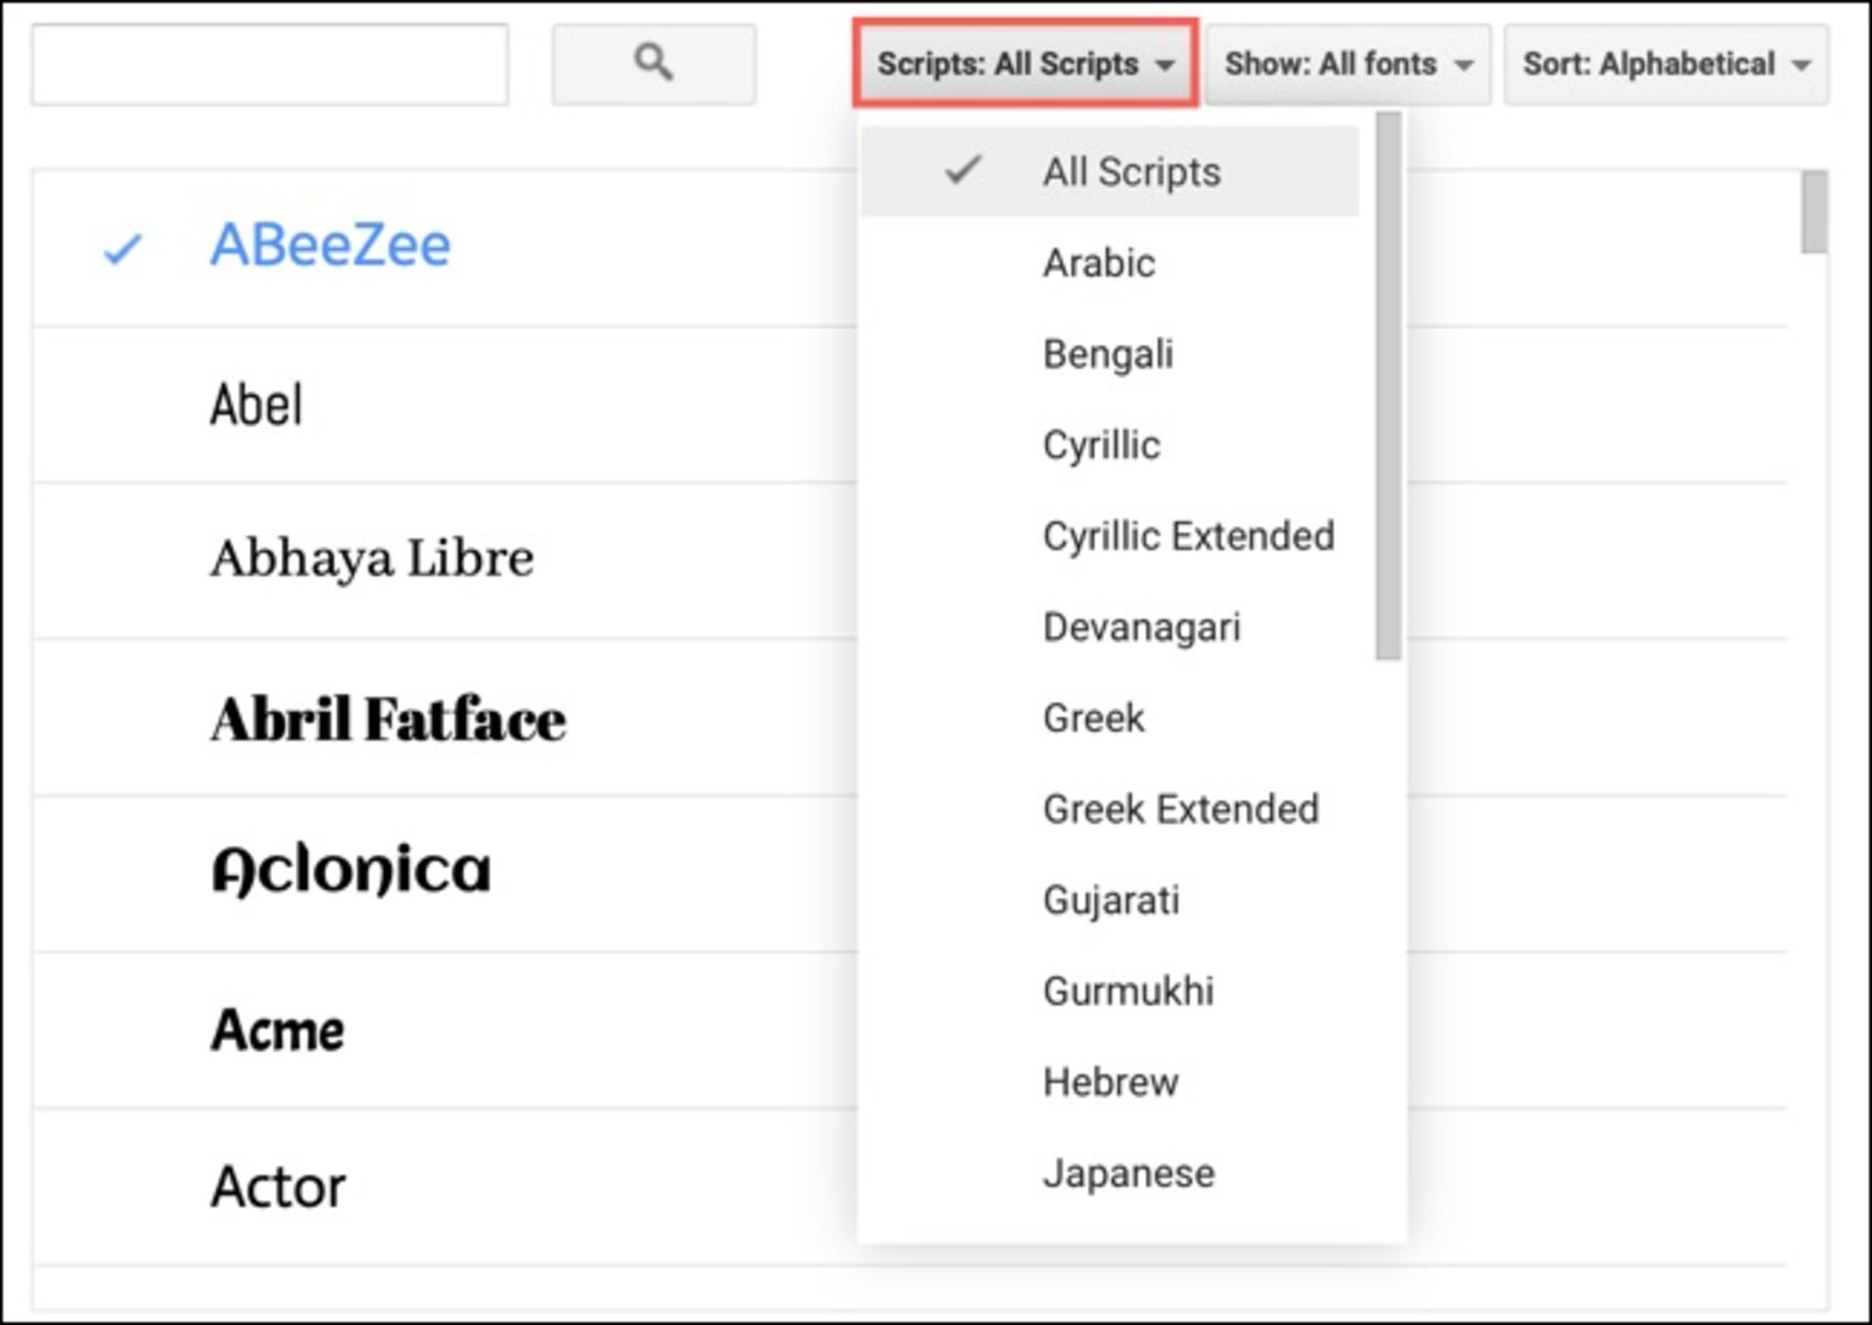The height and width of the screenshot is (1325, 1872).
Task: Select Cyrillic from the scripts list
Action: [1102, 445]
